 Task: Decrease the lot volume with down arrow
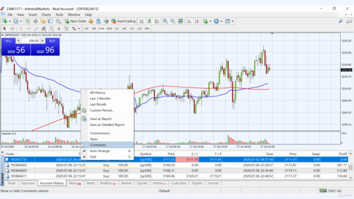(18, 41)
